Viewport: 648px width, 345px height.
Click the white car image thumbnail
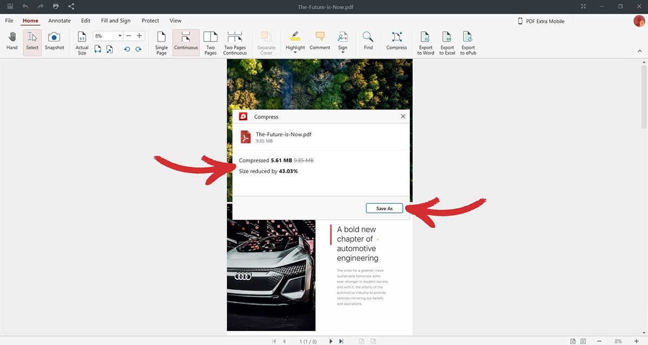click(271, 275)
